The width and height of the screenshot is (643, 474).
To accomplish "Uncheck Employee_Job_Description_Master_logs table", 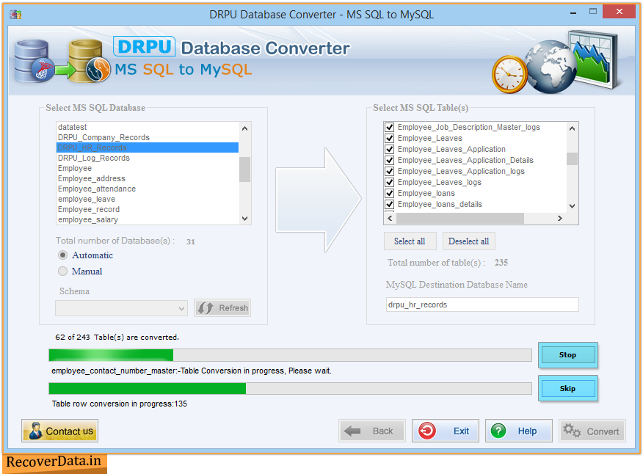I will [390, 127].
